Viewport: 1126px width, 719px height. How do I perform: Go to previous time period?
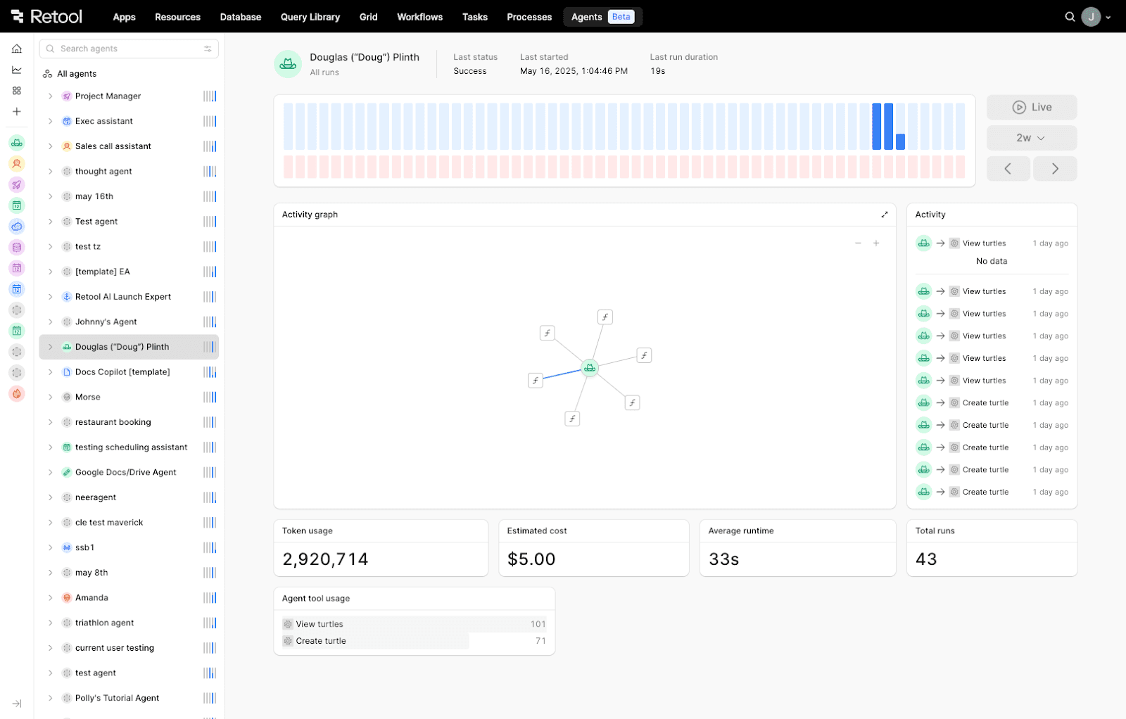[x=1008, y=169]
